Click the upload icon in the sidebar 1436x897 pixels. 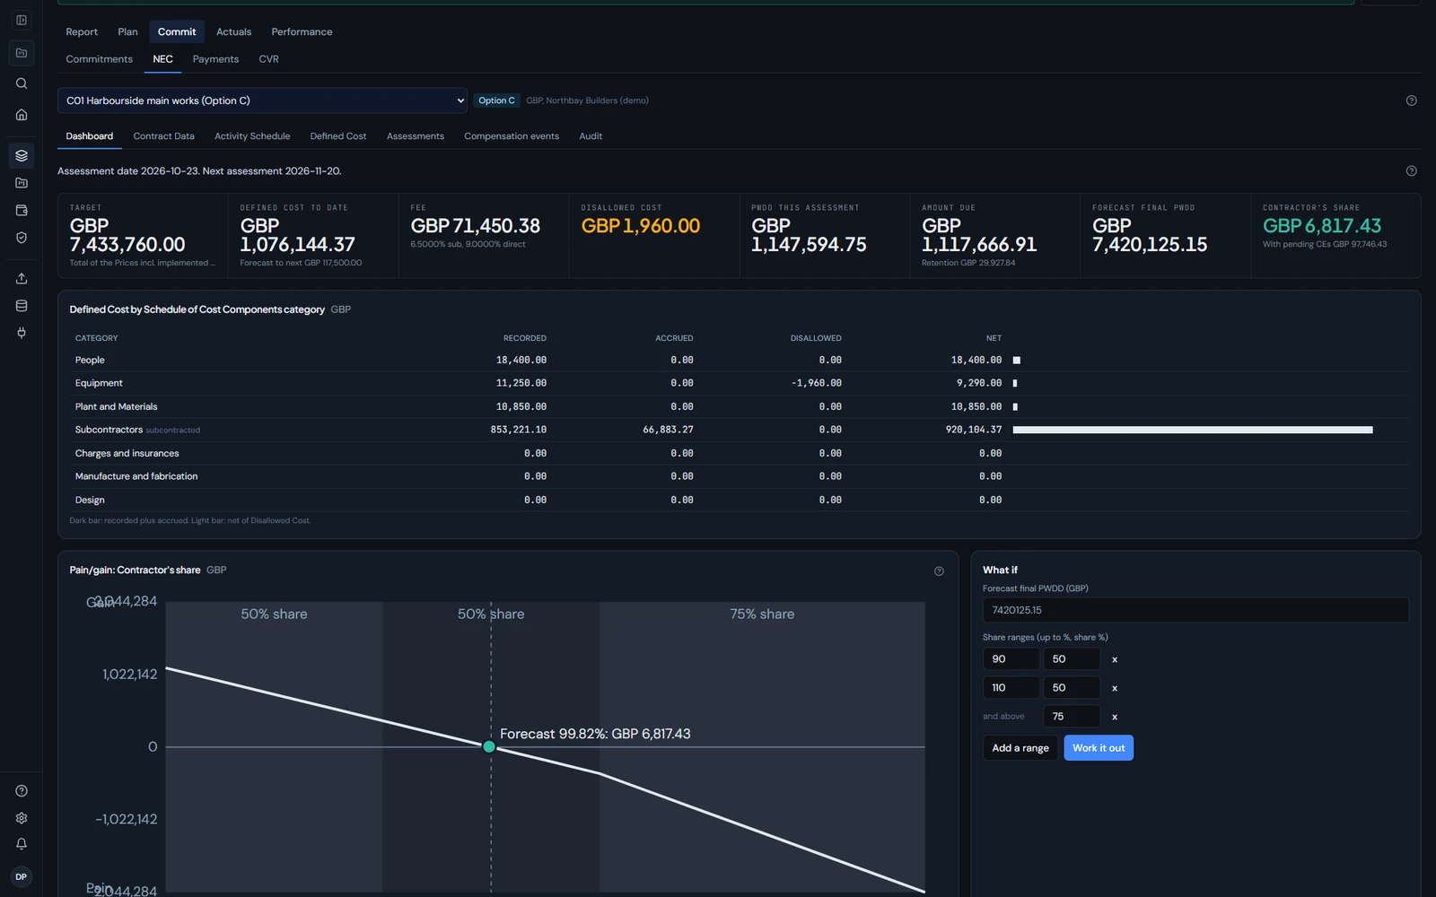(x=22, y=278)
